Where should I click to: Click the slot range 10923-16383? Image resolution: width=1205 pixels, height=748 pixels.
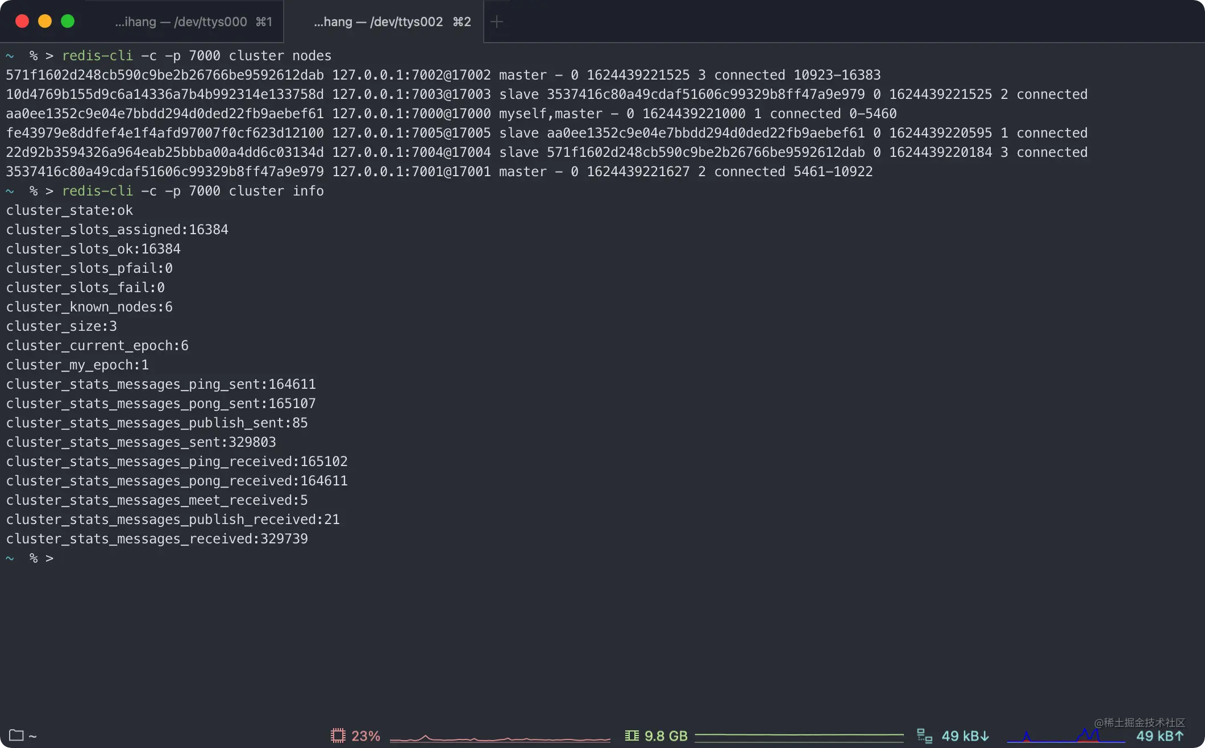(x=837, y=75)
